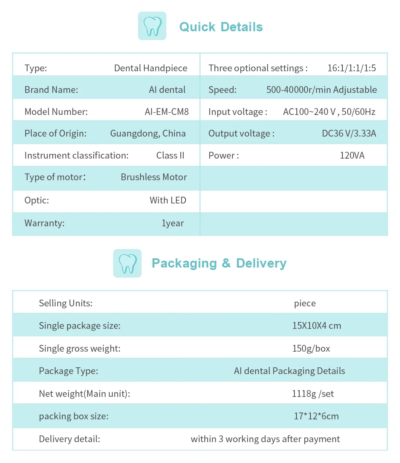400x463 pixels.
Task: Click the 15X10X4 cm package size
Action: pos(317,326)
